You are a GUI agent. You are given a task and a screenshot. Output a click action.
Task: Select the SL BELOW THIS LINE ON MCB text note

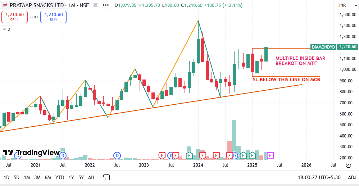pyautogui.click(x=286, y=80)
